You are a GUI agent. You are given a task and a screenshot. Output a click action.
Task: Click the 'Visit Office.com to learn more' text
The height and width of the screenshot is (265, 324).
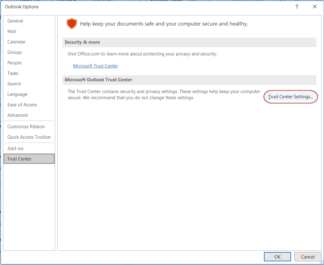tap(142, 54)
